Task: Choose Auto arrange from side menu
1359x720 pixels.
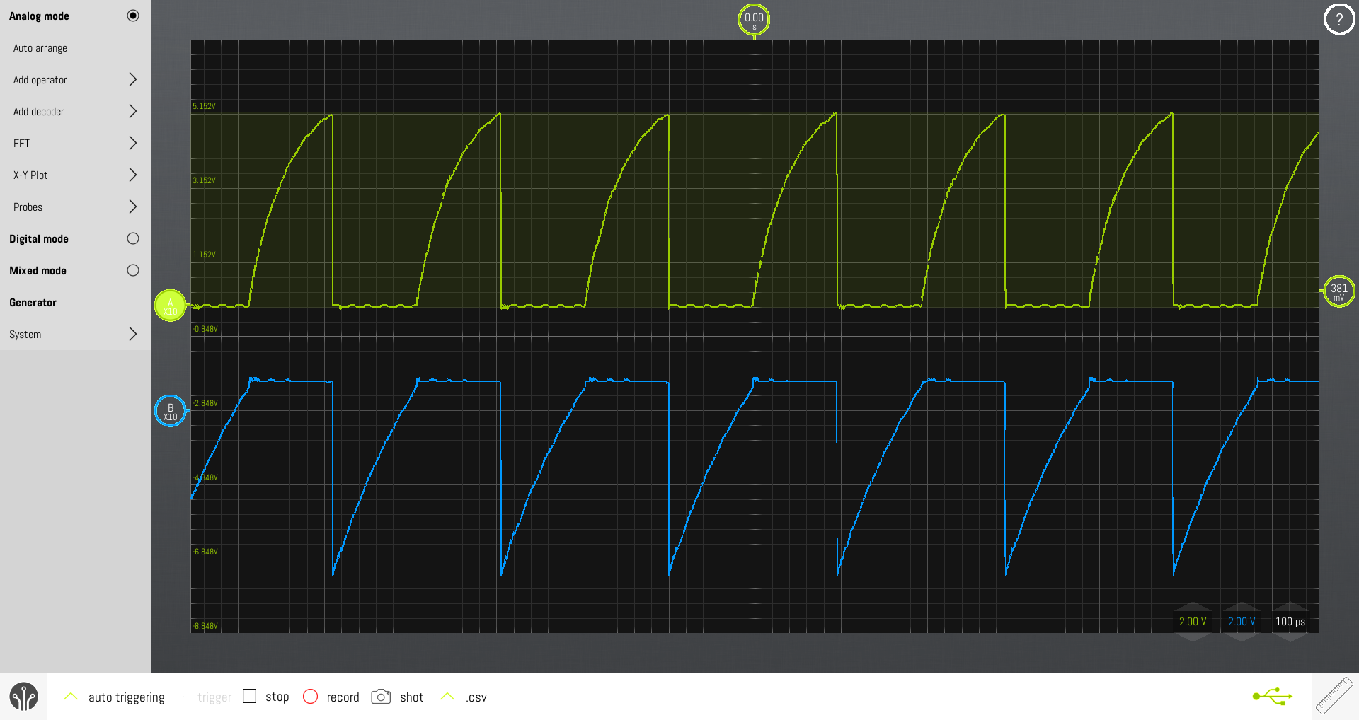Action: point(40,48)
